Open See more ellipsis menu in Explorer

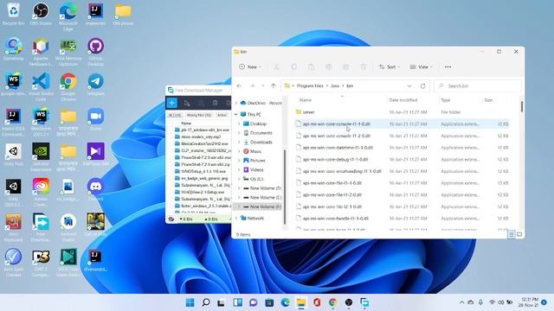(x=448, y=67)
